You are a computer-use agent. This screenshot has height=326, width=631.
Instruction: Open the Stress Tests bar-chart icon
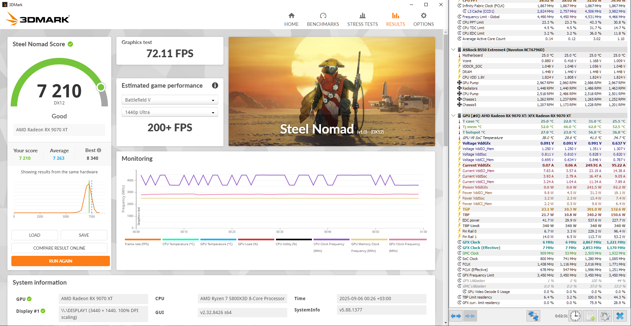(363, 16)
